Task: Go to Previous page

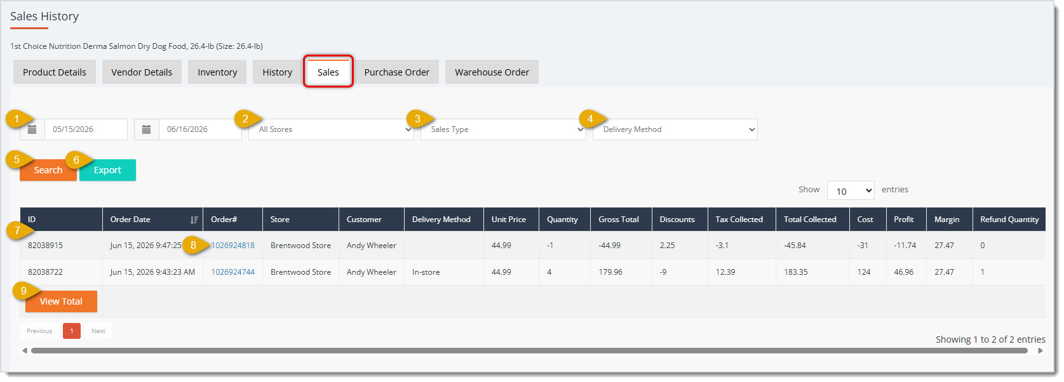Action: (39, 331)
